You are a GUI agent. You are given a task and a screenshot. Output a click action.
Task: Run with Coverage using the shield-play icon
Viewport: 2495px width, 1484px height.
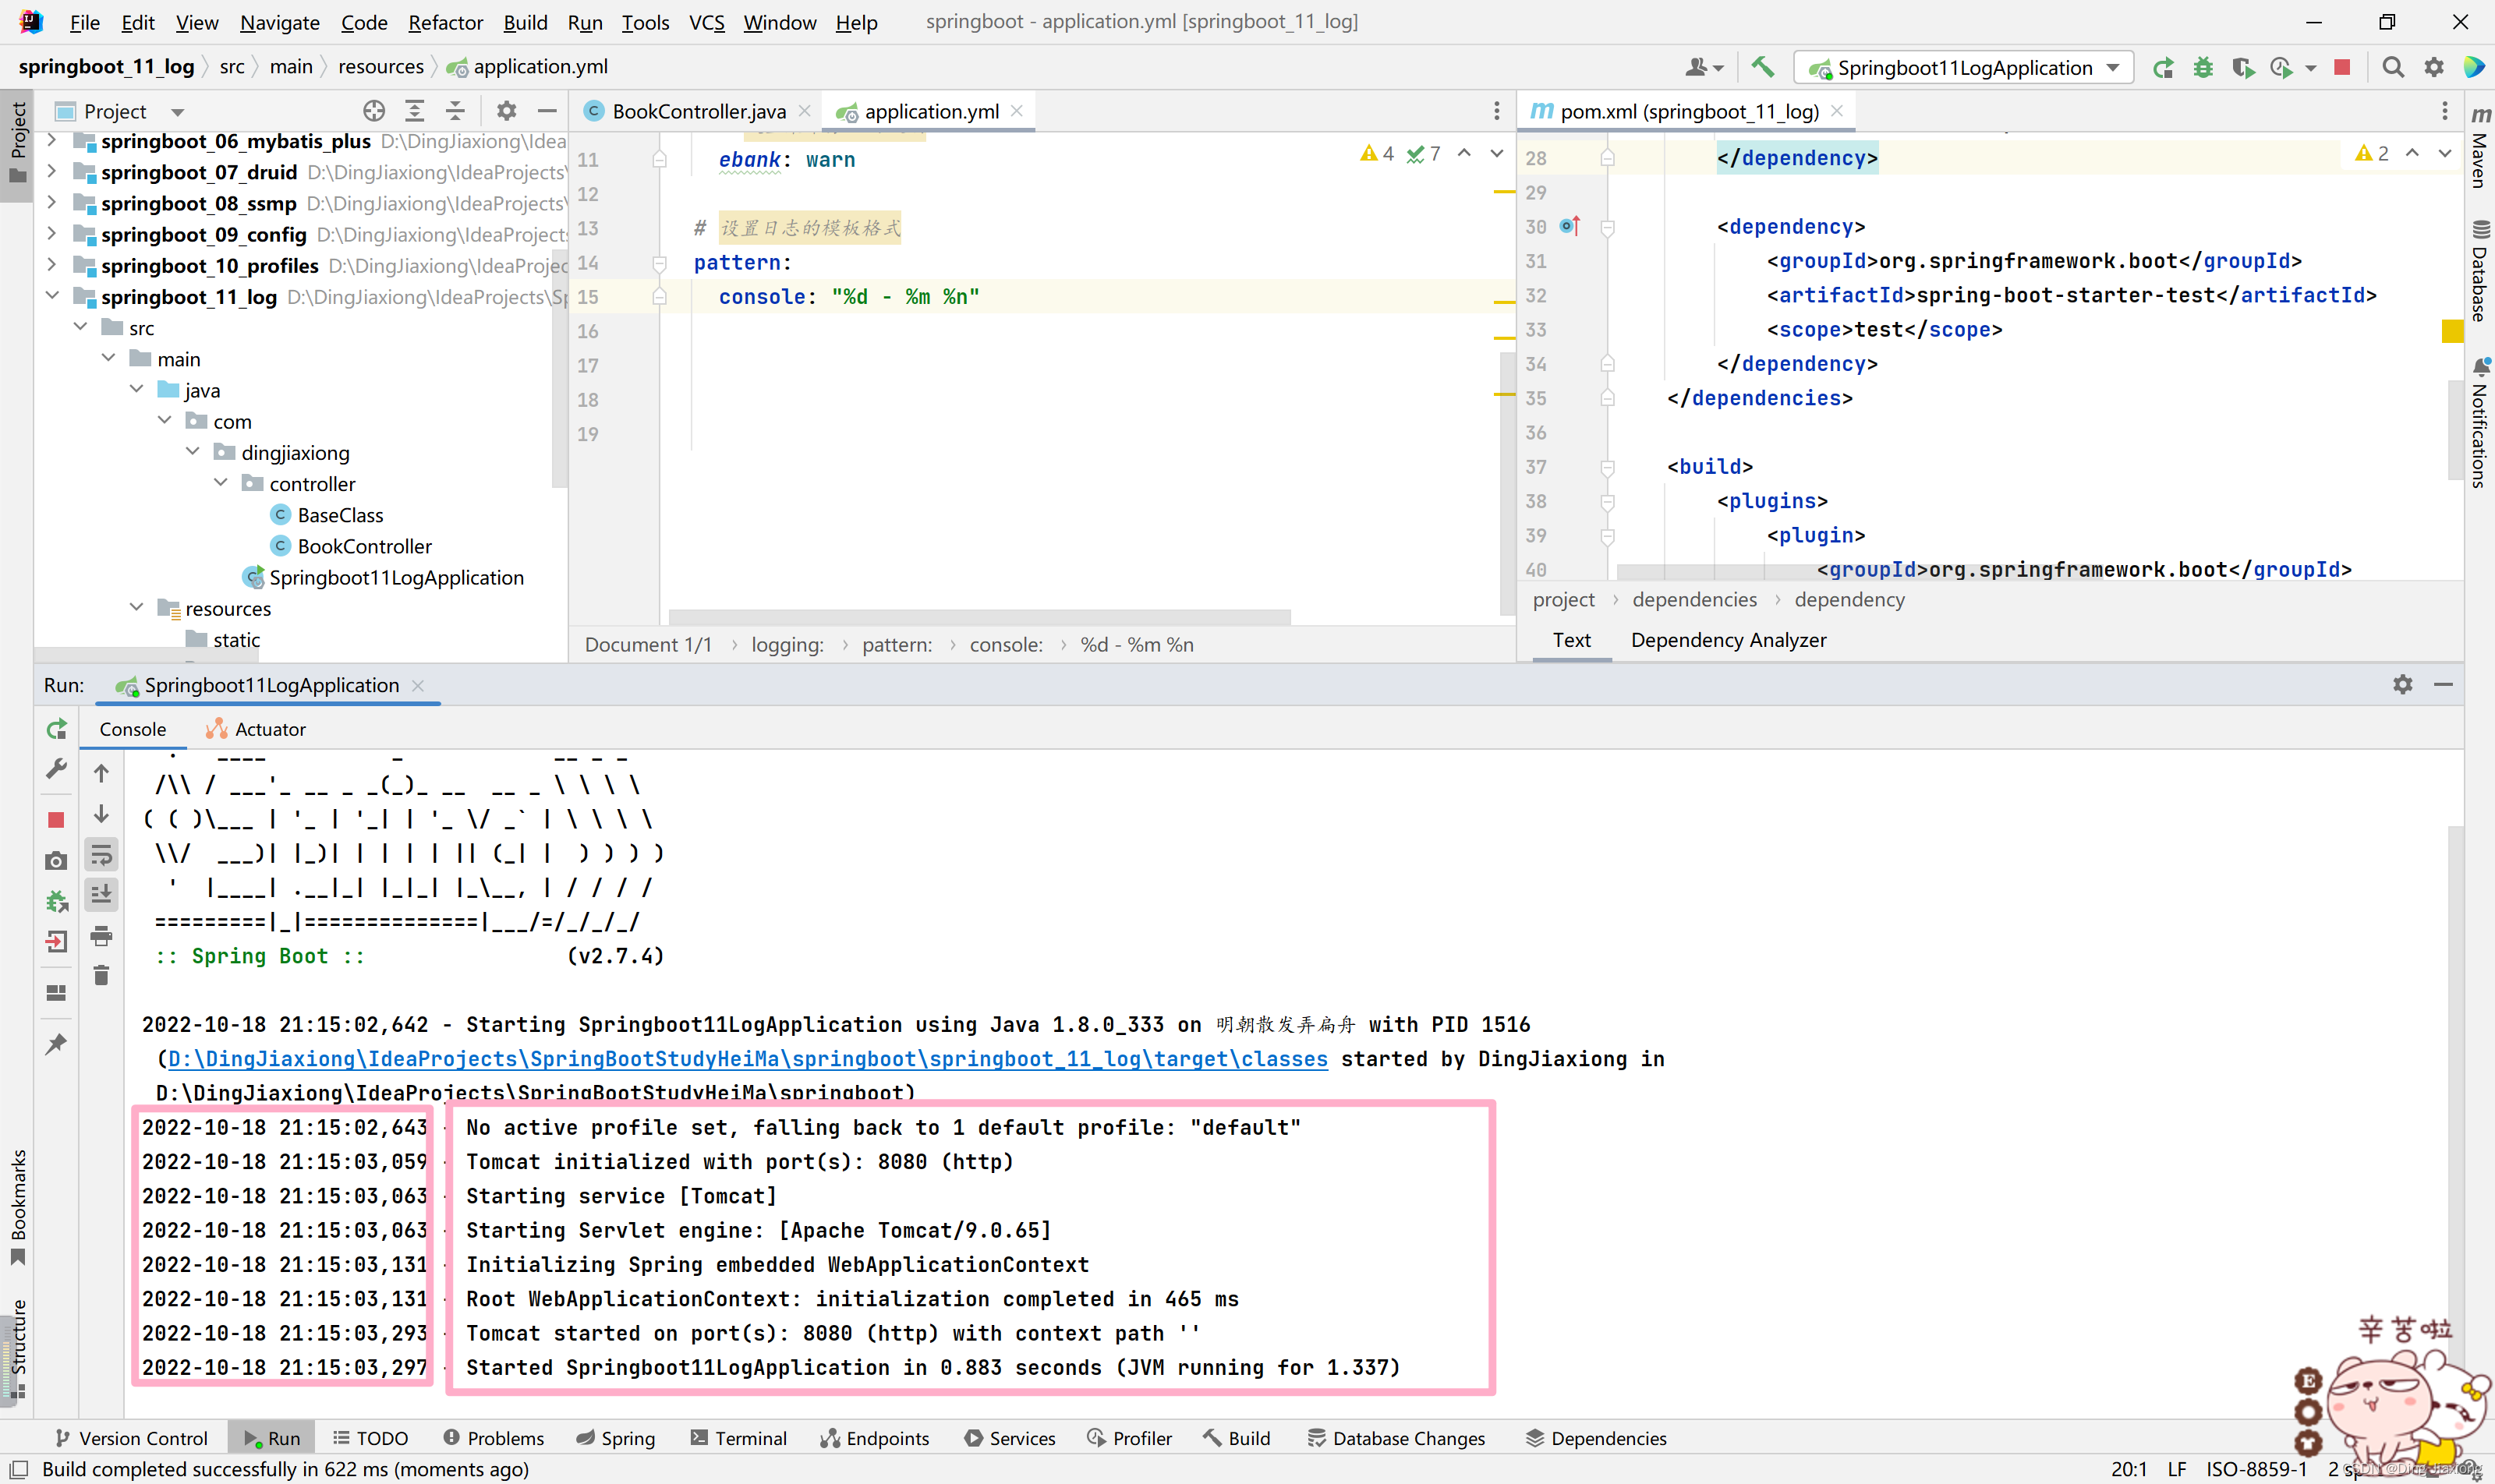(x=2244, y=67)
